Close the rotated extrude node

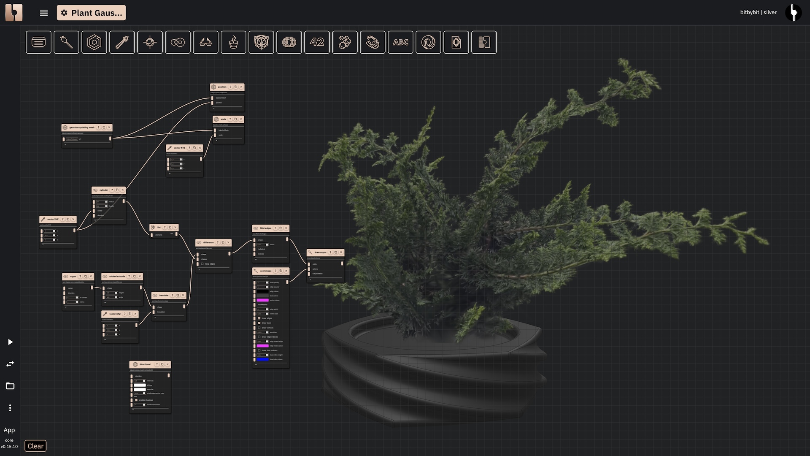140,277
